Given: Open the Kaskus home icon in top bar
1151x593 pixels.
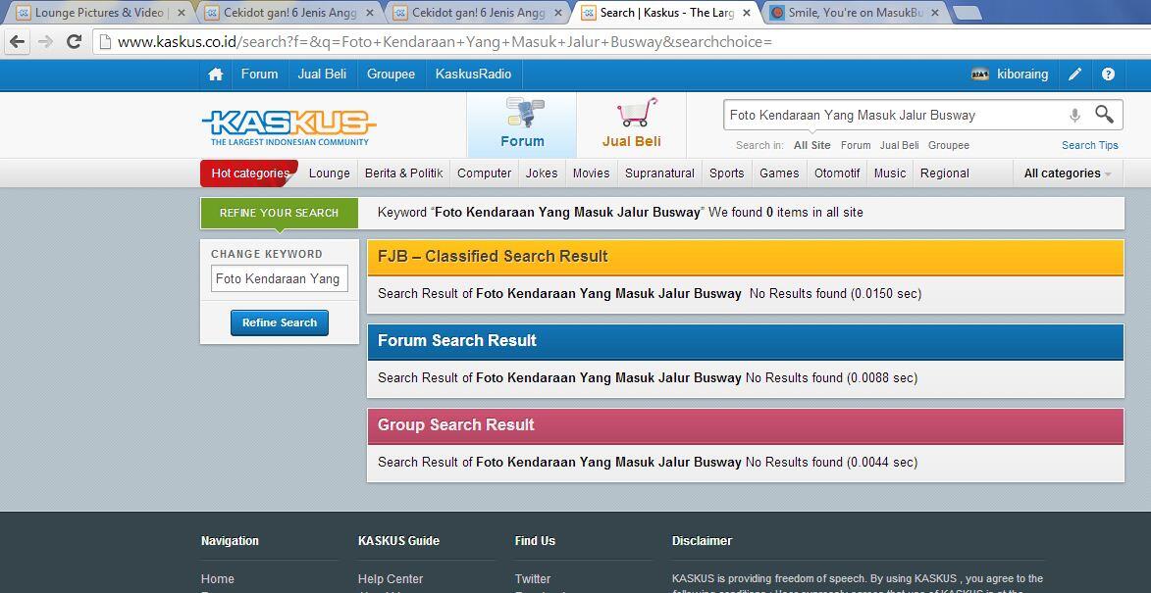Looking at the screenshot, I should tap(215, 74).
